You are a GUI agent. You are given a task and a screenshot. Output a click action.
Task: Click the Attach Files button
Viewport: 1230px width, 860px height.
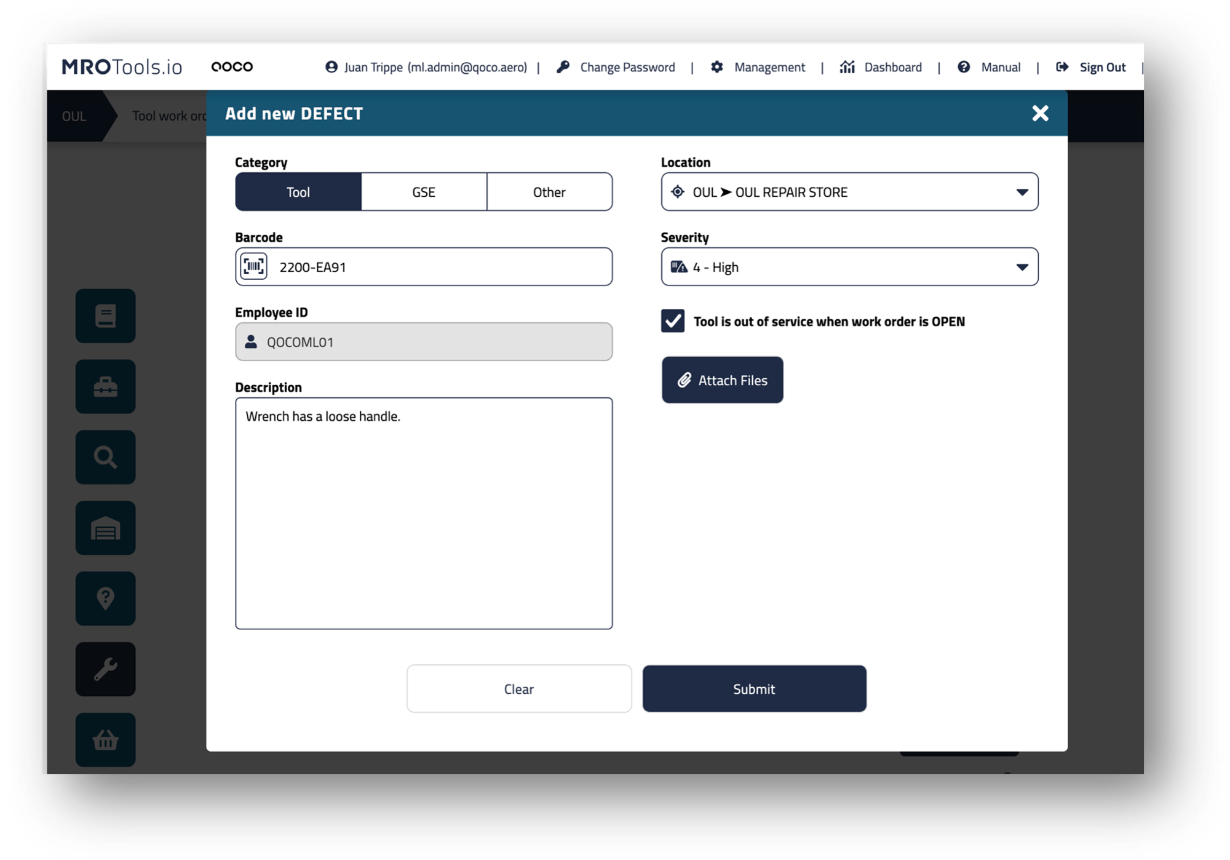722,380
